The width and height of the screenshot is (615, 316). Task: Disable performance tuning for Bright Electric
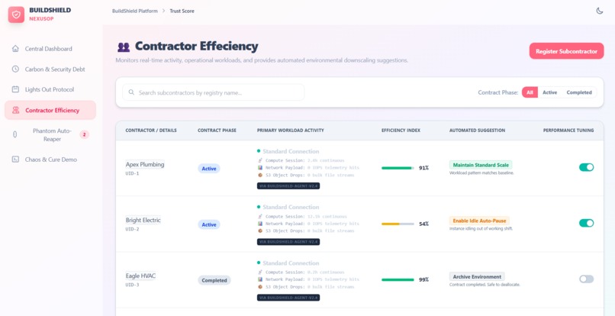click(x=586, y=223)
